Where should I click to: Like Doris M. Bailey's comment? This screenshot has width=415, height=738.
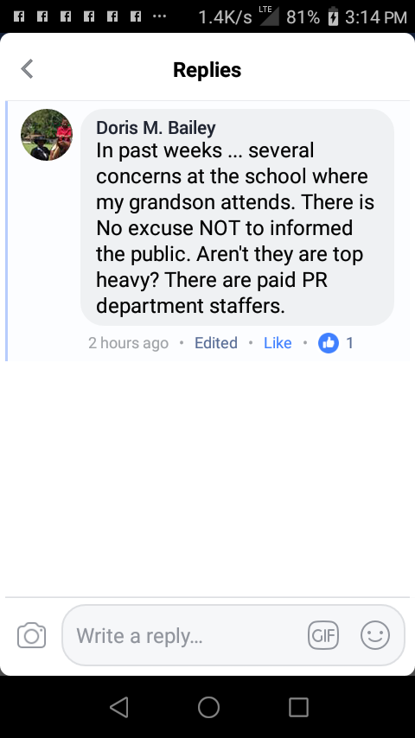tap(278, 343)
